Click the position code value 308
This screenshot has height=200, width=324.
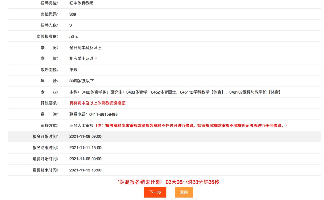click(x=73, y=14)
